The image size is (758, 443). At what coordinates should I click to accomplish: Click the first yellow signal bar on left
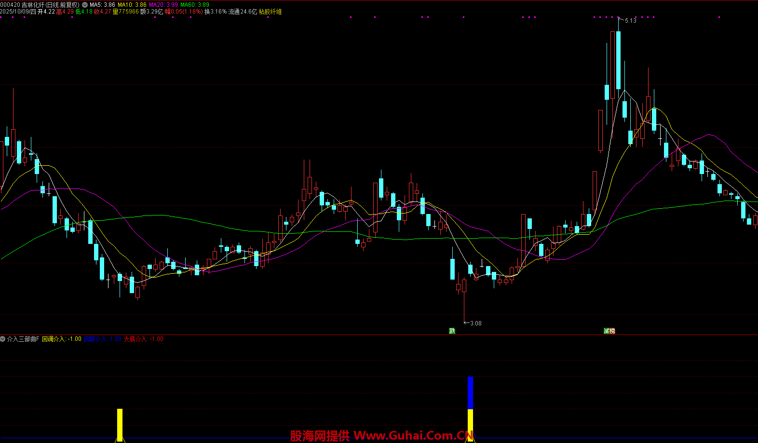(120, 423)
